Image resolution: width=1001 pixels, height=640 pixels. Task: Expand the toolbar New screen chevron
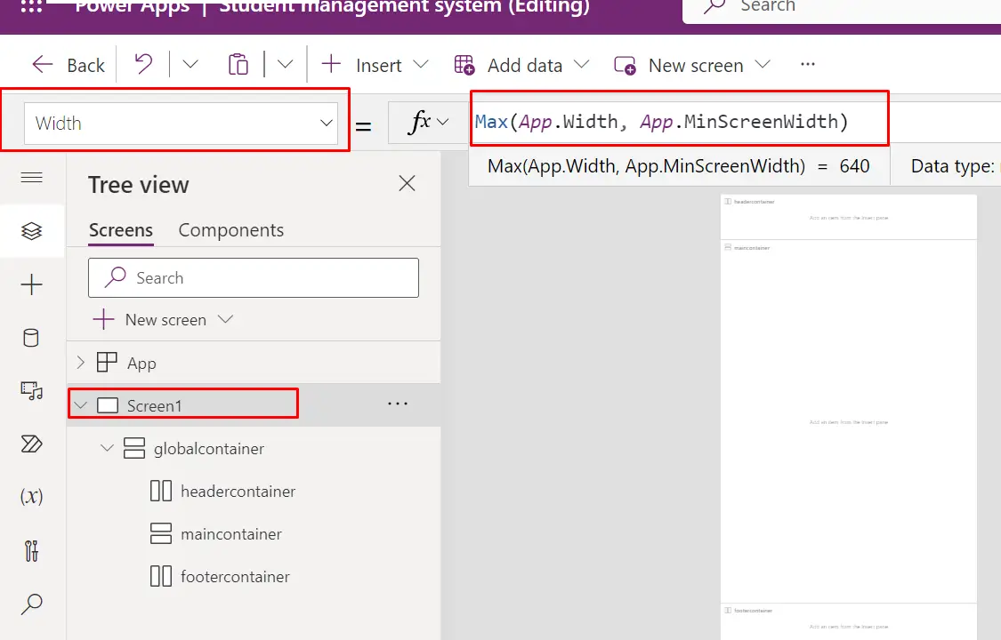pos(763,64)
